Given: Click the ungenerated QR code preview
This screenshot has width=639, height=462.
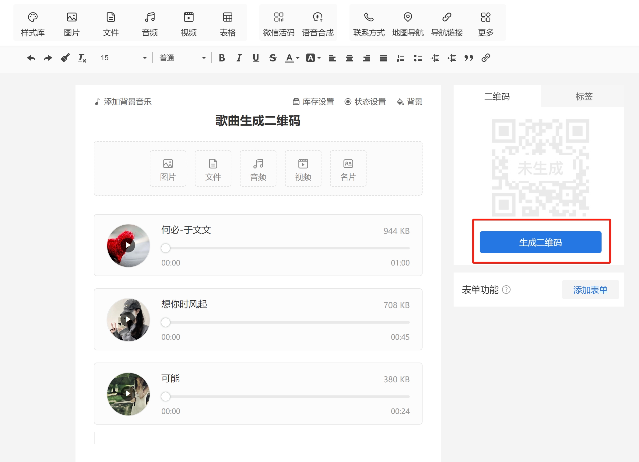Looking at the screenshot, I should point(540,168).
